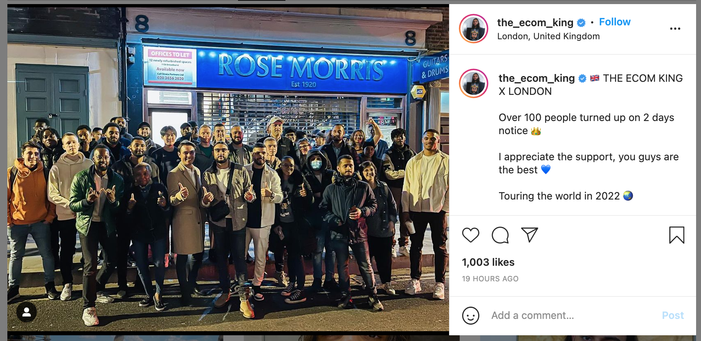View the 1,003 likes list

click(x=488, y=262)
